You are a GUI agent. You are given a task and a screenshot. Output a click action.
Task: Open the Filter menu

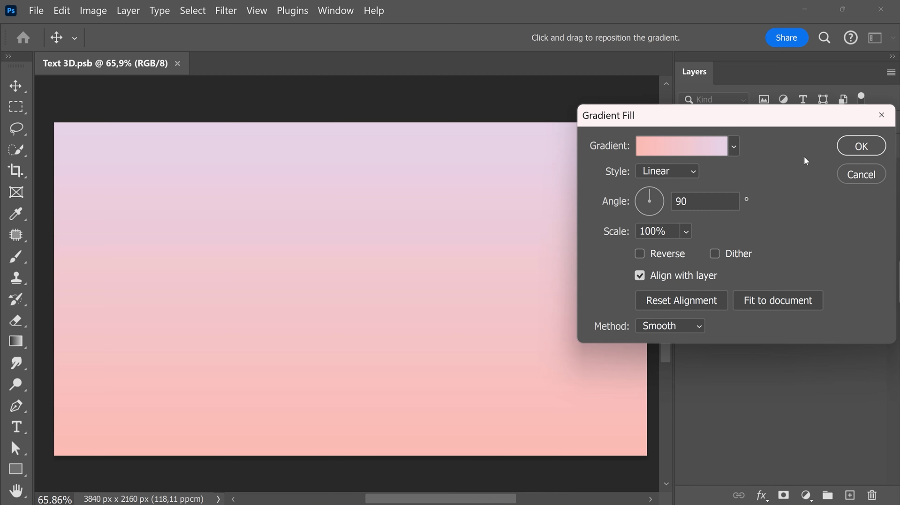coord(226,10)
